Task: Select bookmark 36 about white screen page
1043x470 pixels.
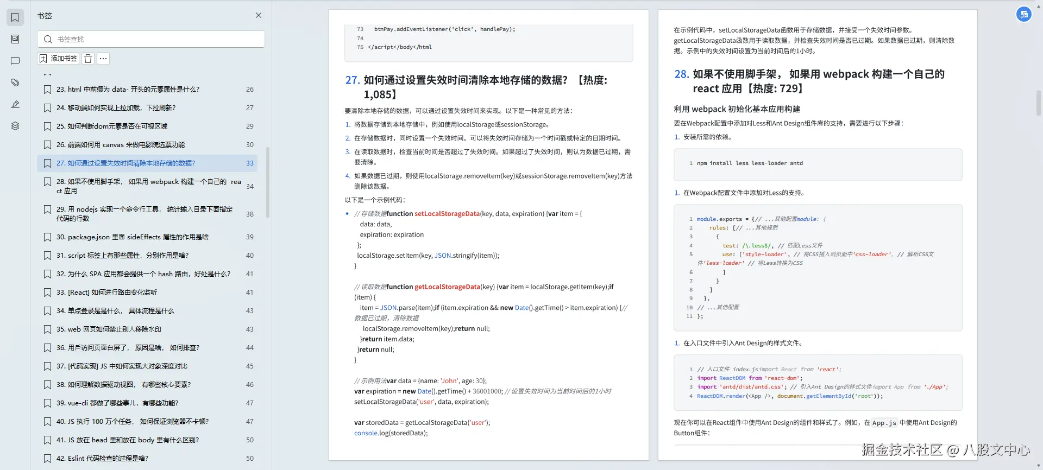Action: (147, 348)
